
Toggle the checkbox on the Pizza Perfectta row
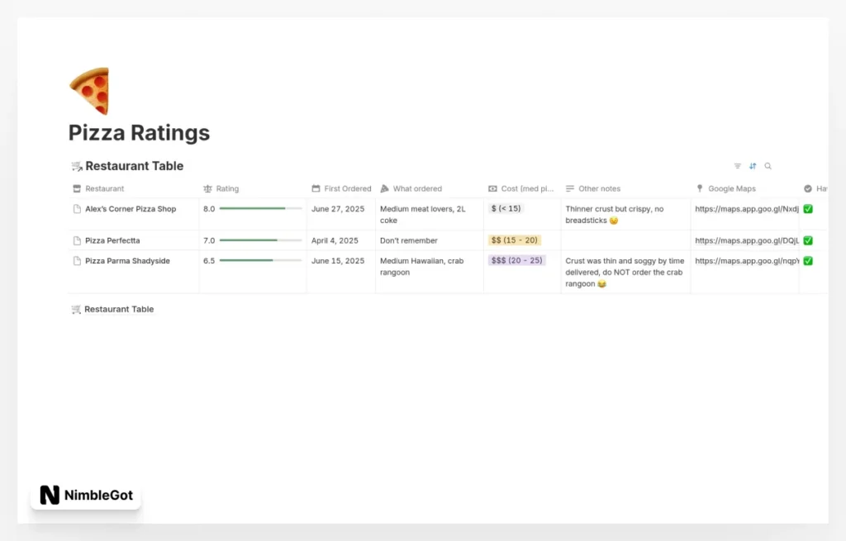click(x=806, y=240)
